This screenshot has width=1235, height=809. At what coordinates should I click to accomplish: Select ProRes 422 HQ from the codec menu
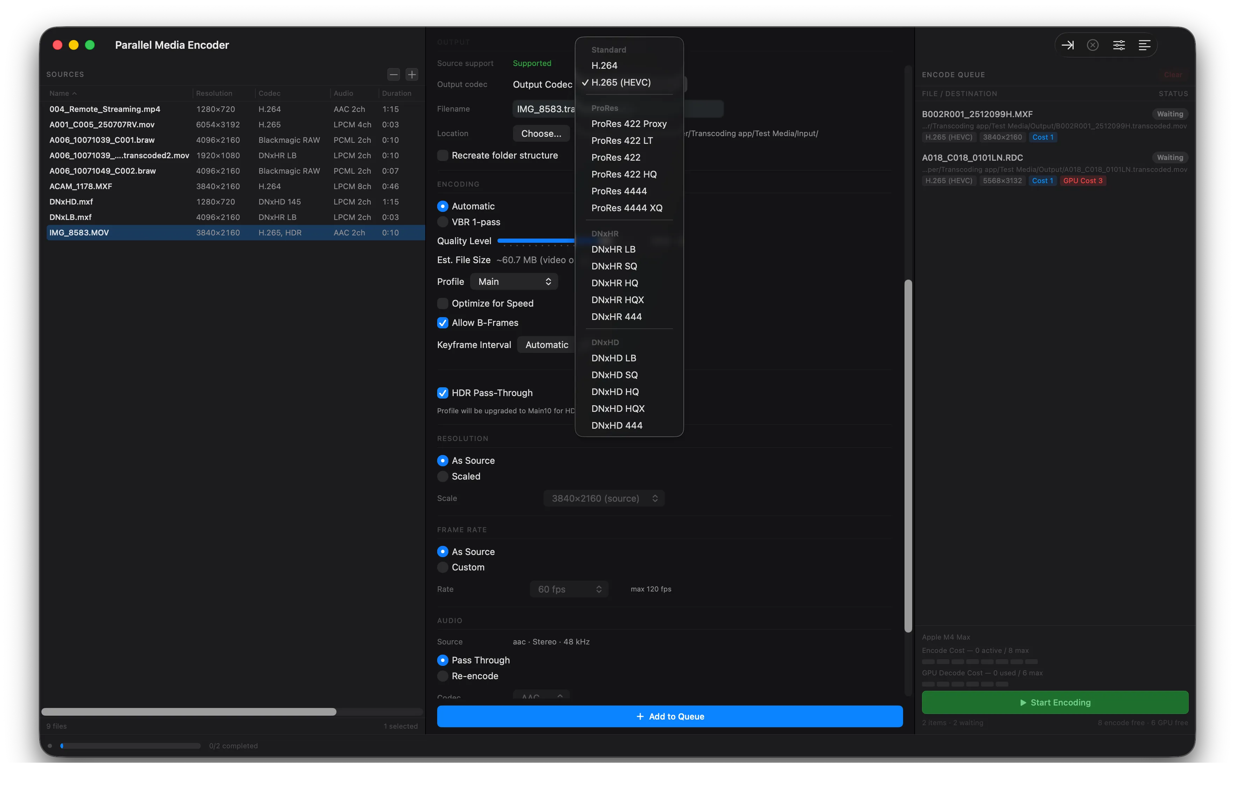(x=624, y=174)
